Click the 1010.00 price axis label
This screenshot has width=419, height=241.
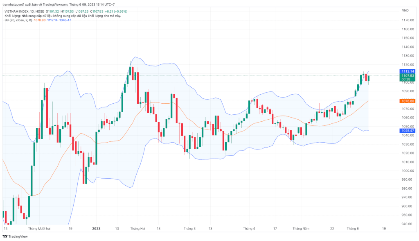[408, 162]
